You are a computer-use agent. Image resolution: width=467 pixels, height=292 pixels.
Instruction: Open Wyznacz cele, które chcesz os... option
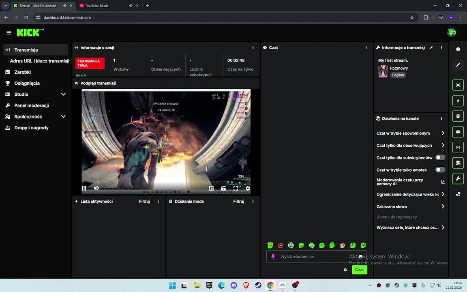tap(410, 228)
